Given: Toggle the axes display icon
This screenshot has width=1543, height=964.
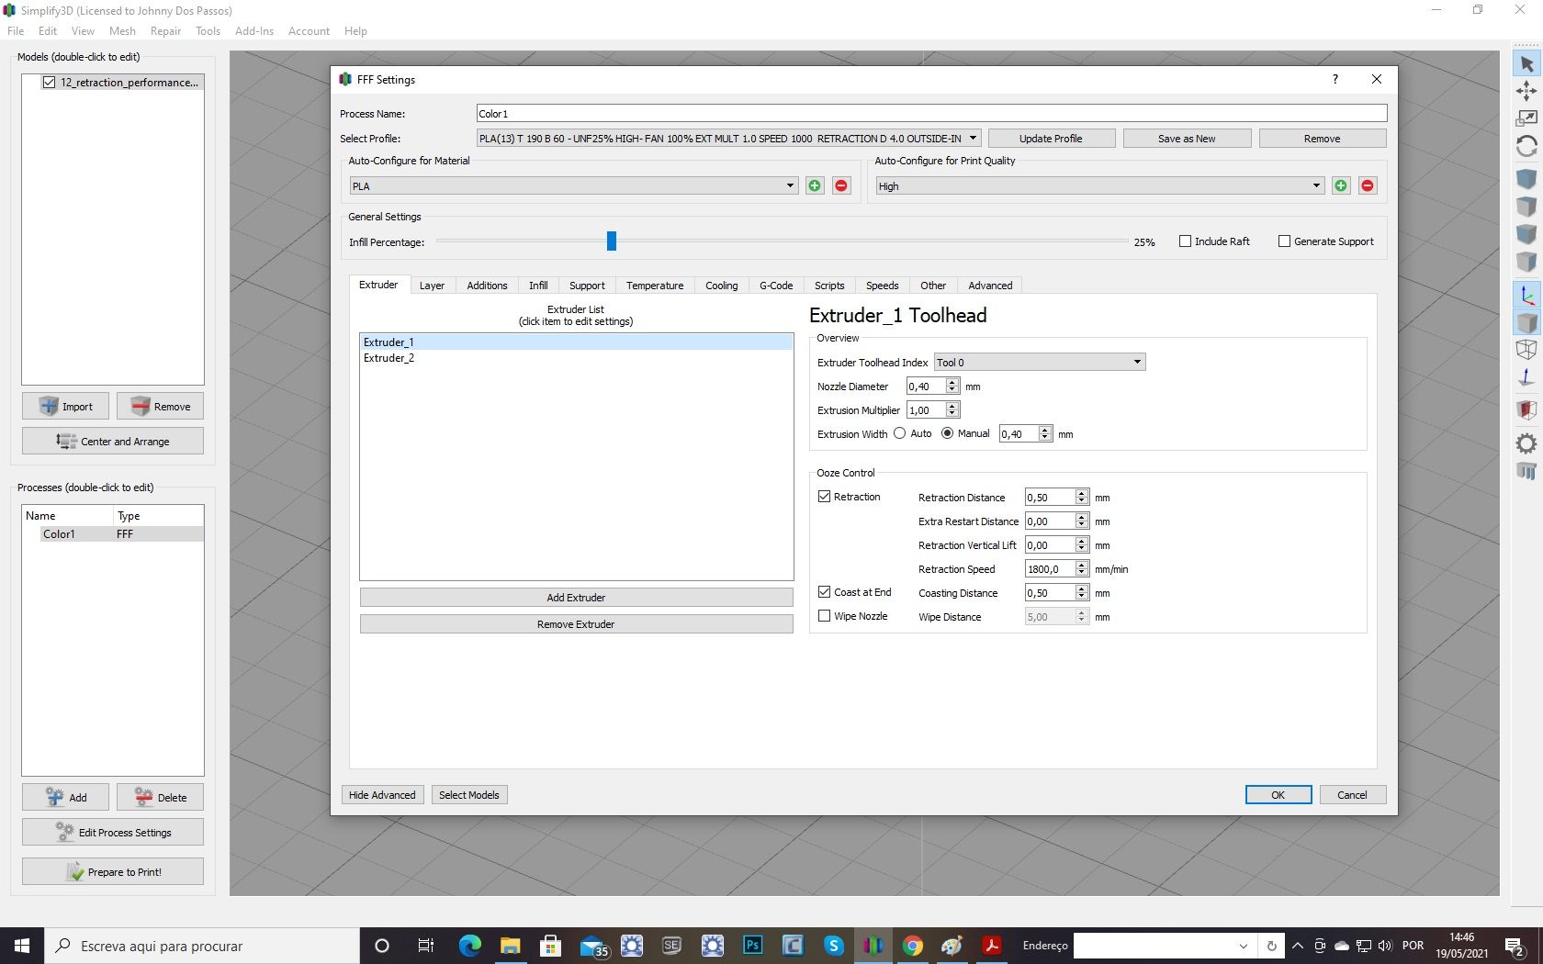Looking at the screenshot, I should [1526, 296].
